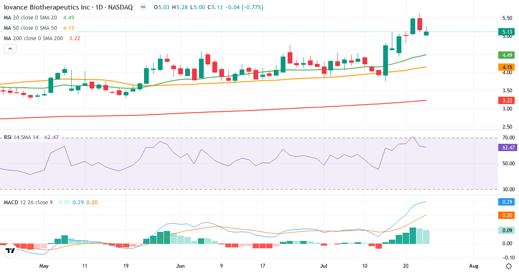The height and width of the screenshot is (272, 519).
Task: Click the TradingView logo icon
Action: [10, 250]
